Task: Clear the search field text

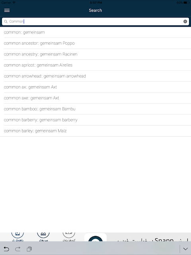Action: pyautogui.click(x=185, y=22)
